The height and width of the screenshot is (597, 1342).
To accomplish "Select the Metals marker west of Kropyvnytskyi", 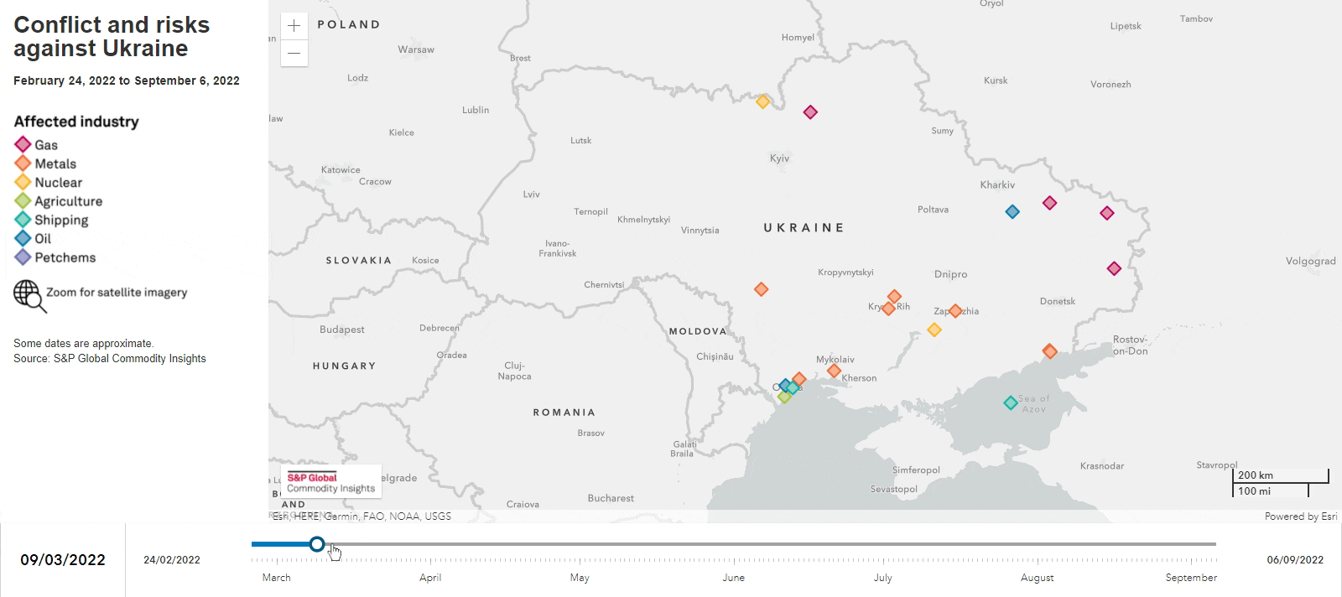I will pos(761,289).
